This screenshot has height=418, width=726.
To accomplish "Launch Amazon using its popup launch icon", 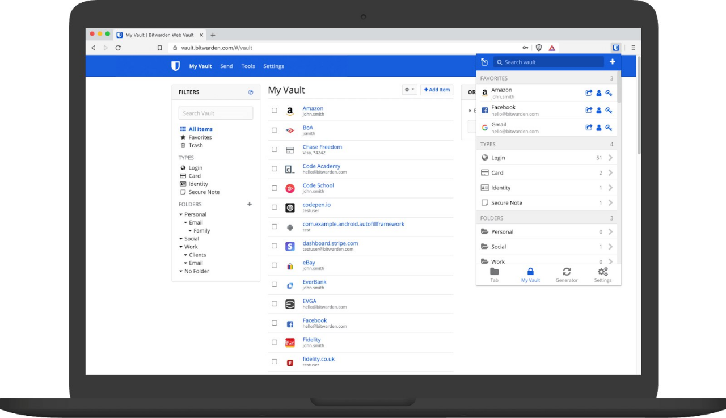I will tap(589, 93).
